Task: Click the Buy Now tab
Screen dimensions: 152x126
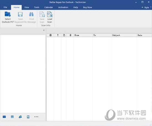Action: (x=88, y=7)
